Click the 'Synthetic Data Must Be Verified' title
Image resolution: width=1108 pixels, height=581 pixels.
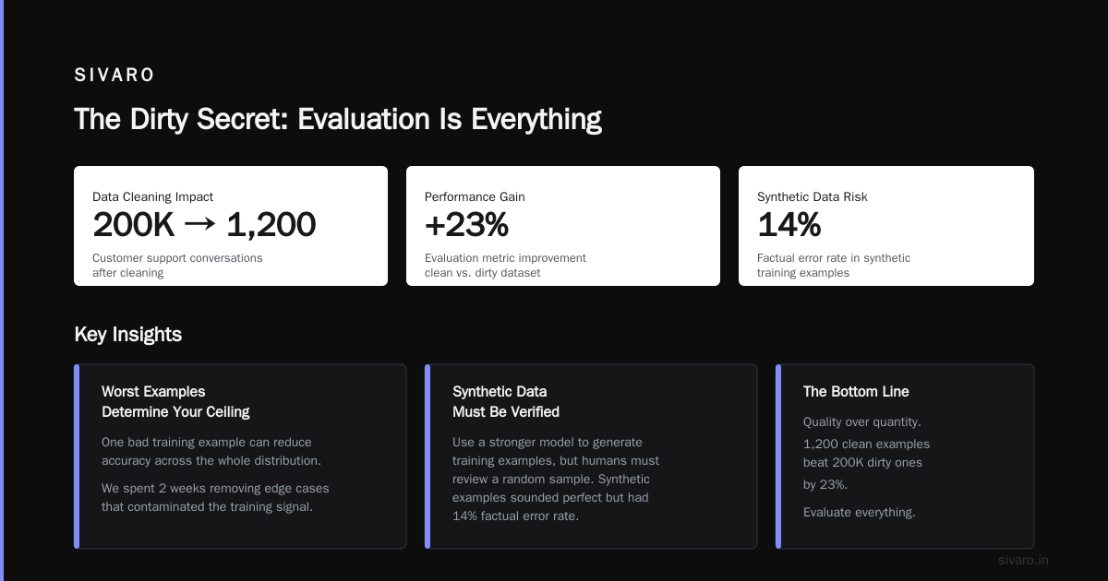pyautogui.click(x=506, y=402)
